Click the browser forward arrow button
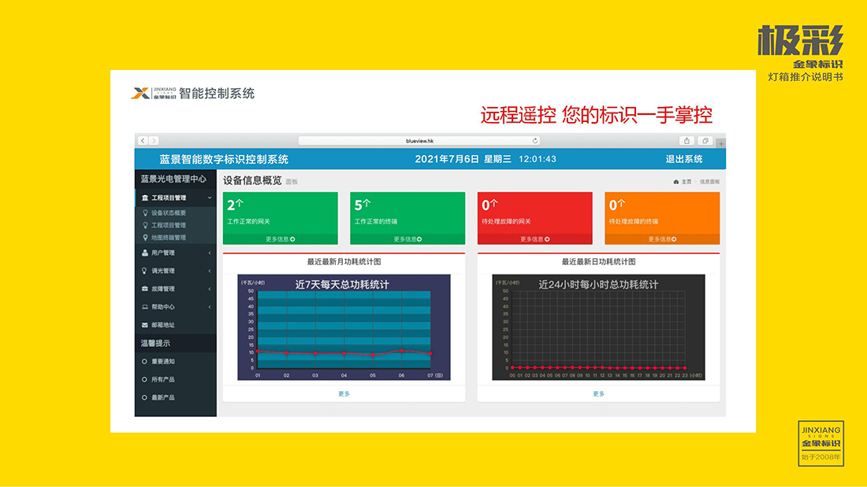Image resolution: width=867 pixels, height=487 pixels. click(x=154, y=141)
